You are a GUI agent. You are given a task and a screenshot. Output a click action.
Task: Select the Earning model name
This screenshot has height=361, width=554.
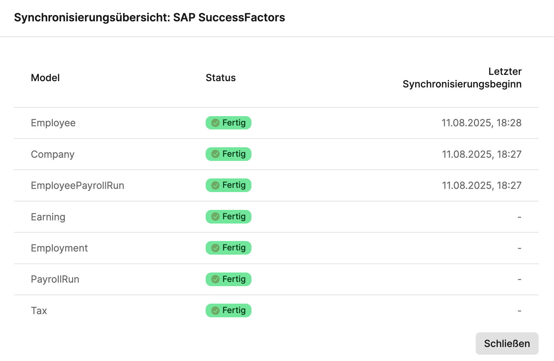[48, 217]
